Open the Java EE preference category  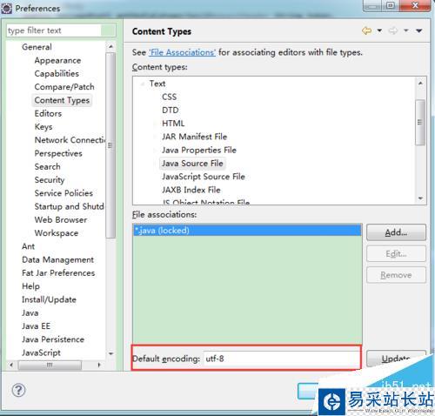[37, 326]
